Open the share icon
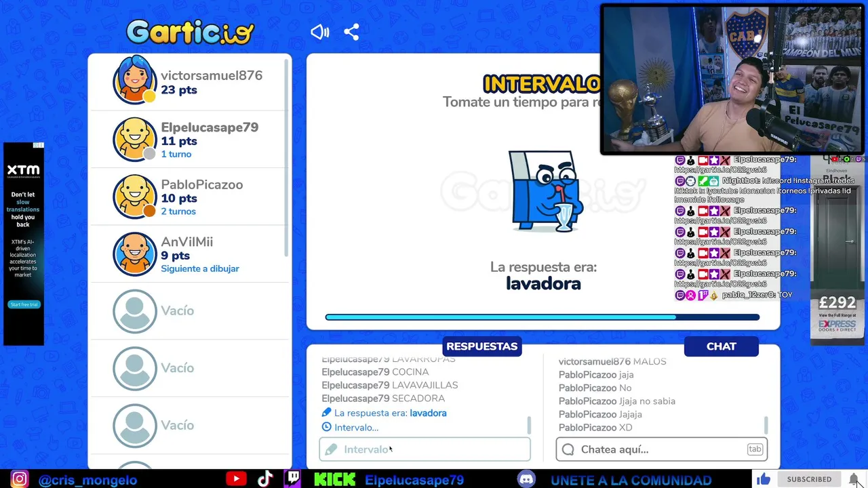 [x=351, y=32]
